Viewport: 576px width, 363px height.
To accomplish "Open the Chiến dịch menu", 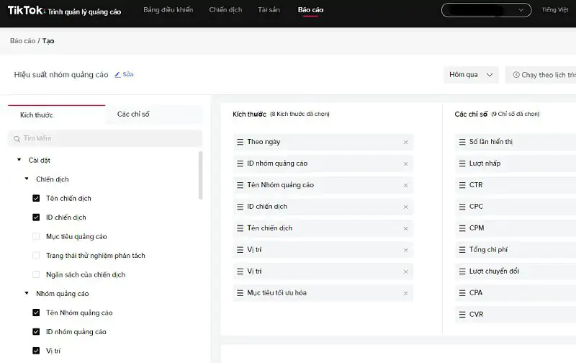I will click(x=225, y=10).
